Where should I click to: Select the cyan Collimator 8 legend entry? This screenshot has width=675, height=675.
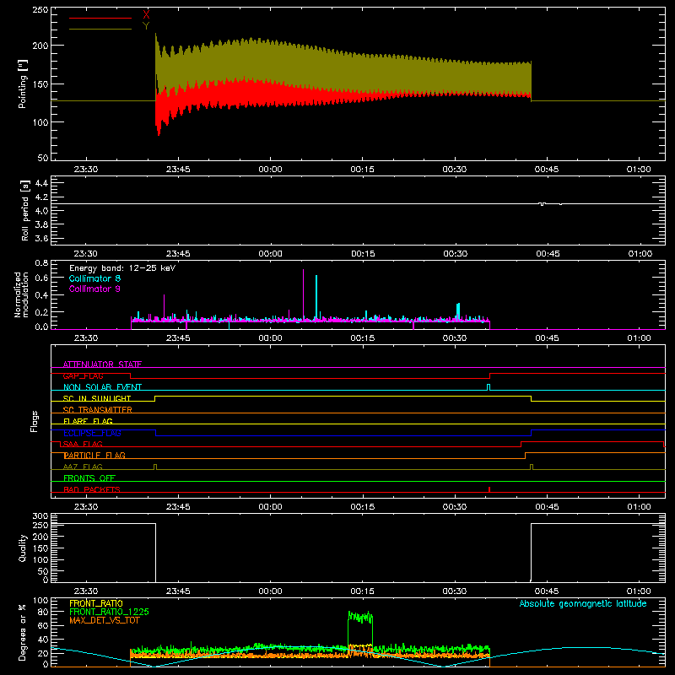click(x=94, y=278)
